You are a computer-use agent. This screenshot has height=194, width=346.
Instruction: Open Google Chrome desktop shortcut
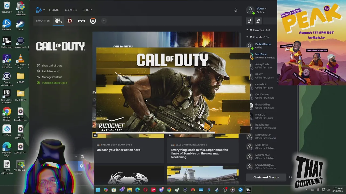pos(7,114)
